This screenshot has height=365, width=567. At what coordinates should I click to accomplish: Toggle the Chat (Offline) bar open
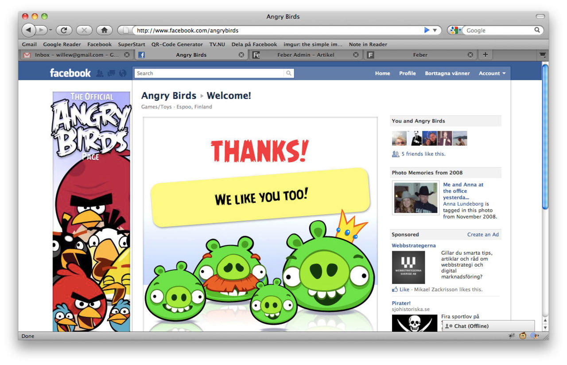point(472,326)
